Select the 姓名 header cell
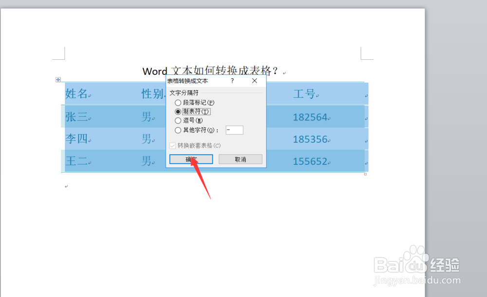487x297 pixels. click(x=78, y=94)
